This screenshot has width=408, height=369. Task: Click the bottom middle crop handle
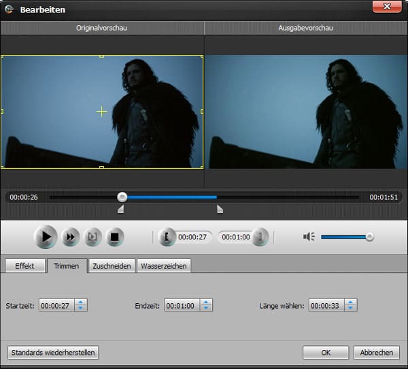[x=102, y=168]
